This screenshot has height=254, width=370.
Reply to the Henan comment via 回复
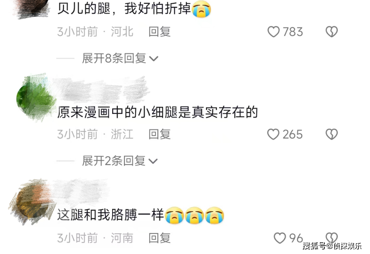click(x=159, y=238)
